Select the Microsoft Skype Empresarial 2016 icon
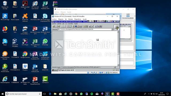 tap(45, 18)
